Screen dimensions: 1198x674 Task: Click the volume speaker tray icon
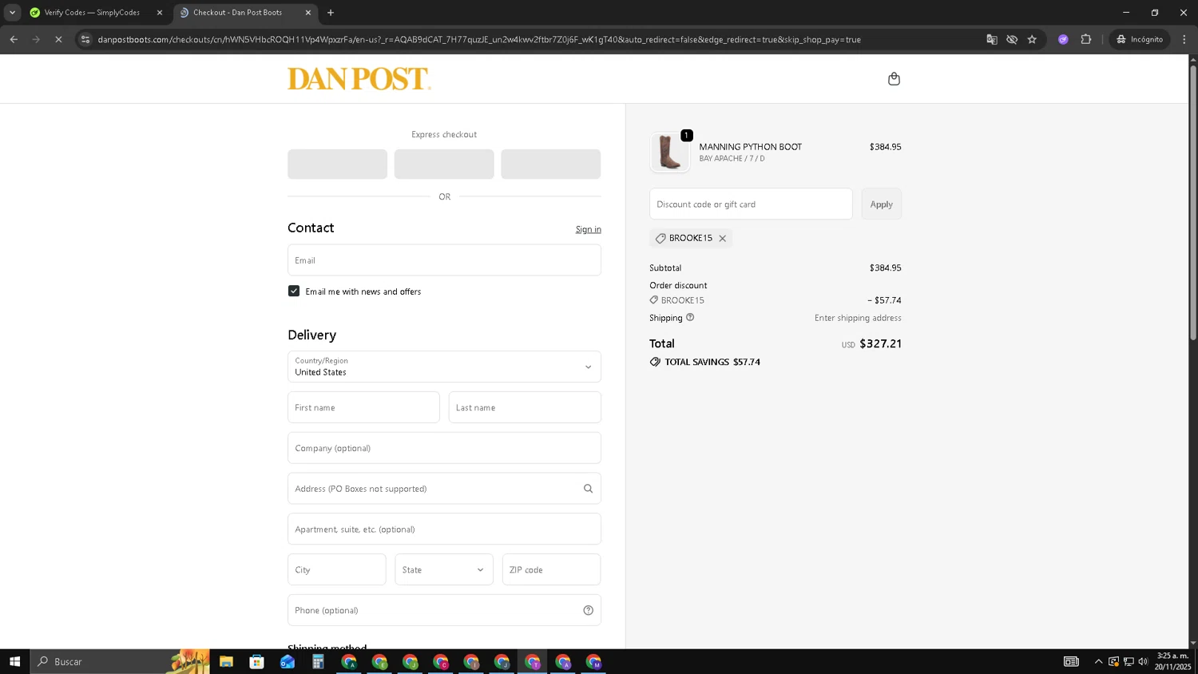1143,661
